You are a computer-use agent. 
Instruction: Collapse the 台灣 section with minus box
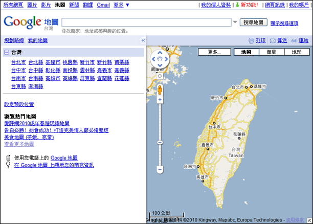7,52
